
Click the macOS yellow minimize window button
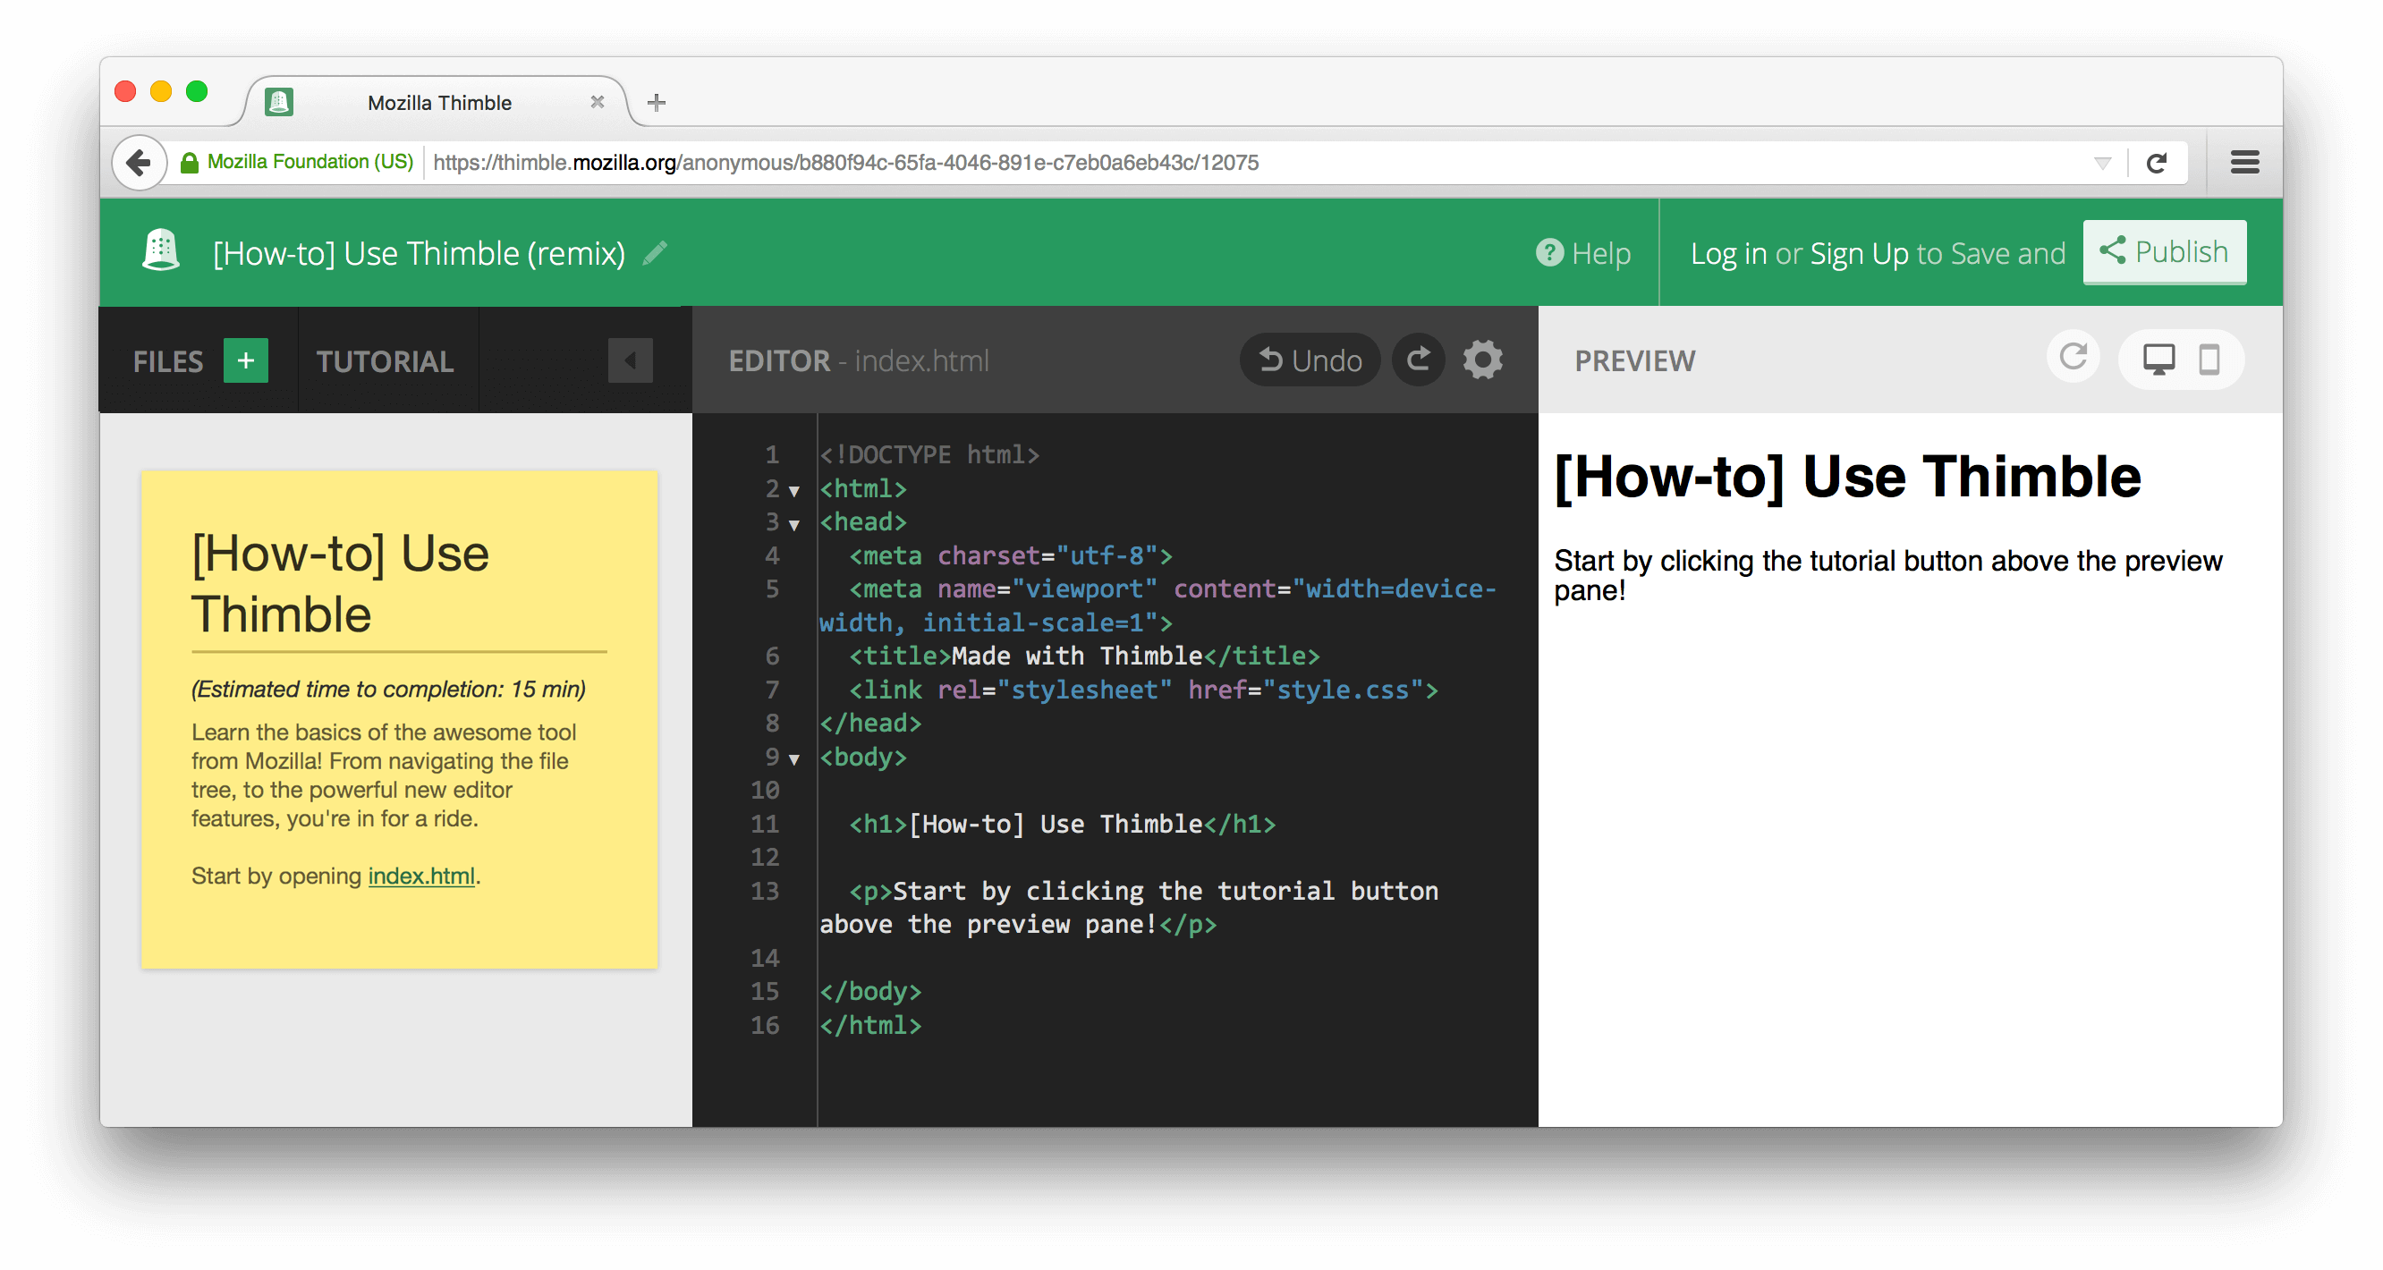pos(161,91)
